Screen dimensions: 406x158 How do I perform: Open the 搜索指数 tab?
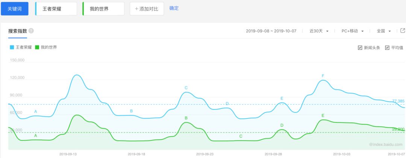tap(18, 31)
